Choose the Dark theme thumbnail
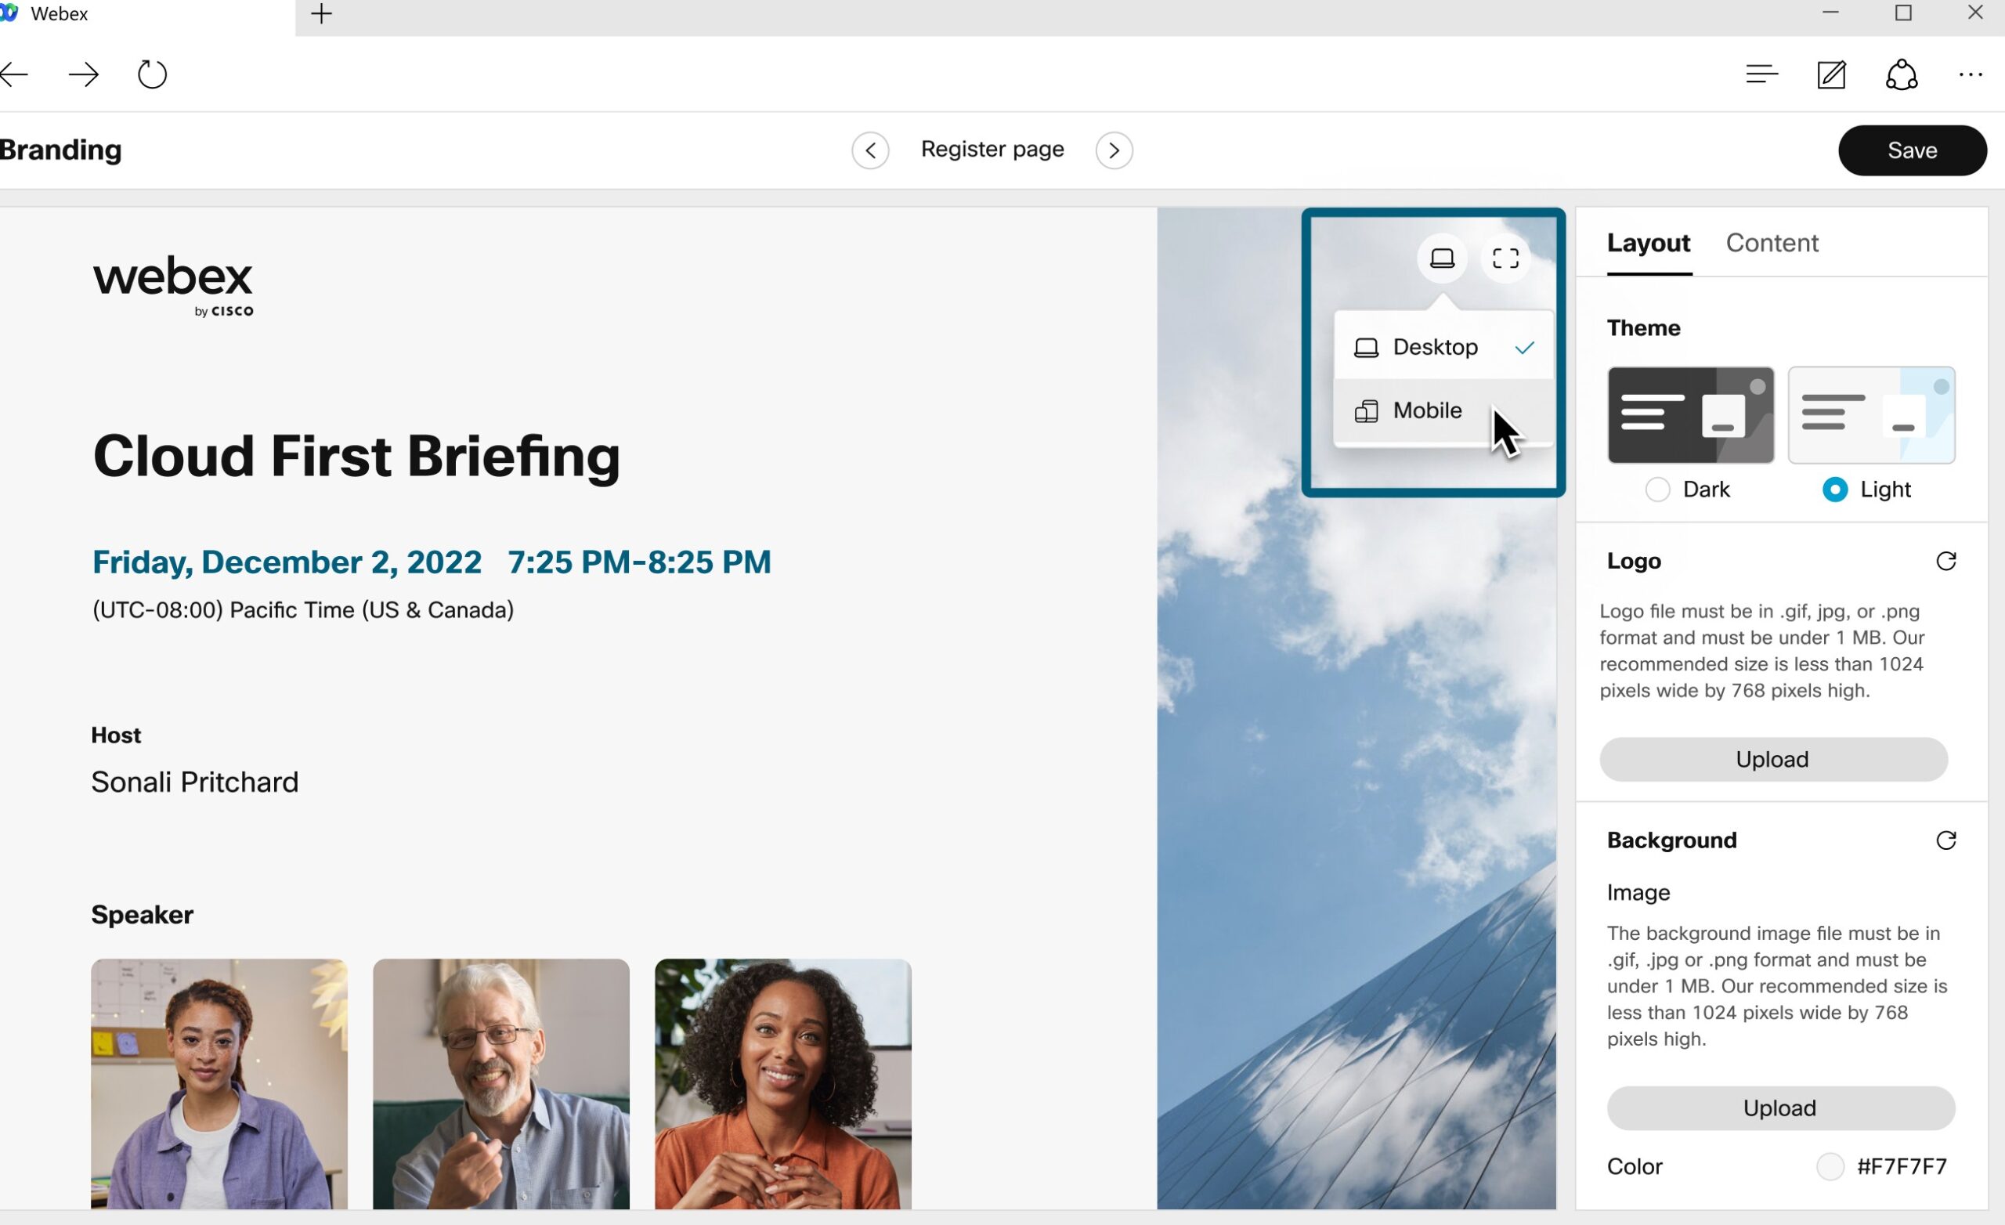 (1690, 415)
